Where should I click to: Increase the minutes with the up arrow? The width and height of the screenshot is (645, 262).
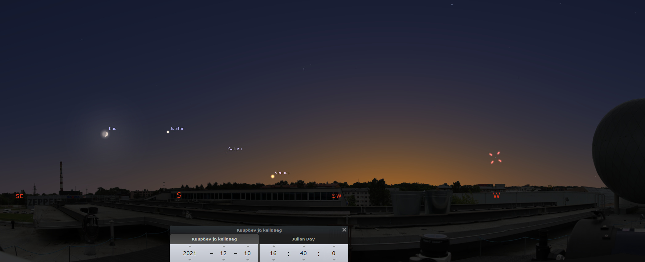tap(304, 246)
